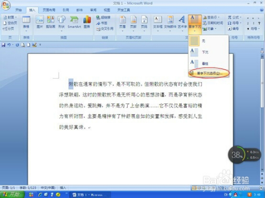265x198 pixels.
Task: Switch to the 引用 References tab
Action: [66, 10]
